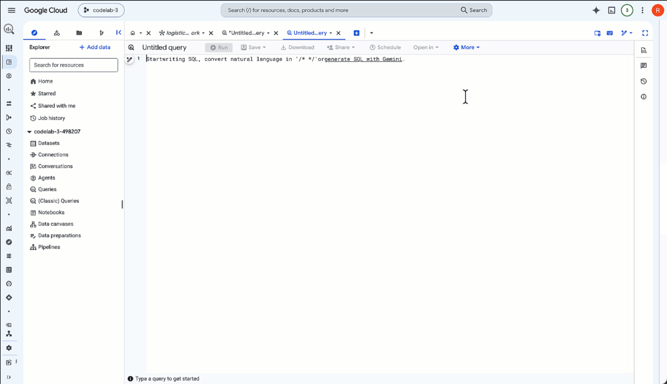Open the settings gear icon in left sidebar

coord(9,348)
